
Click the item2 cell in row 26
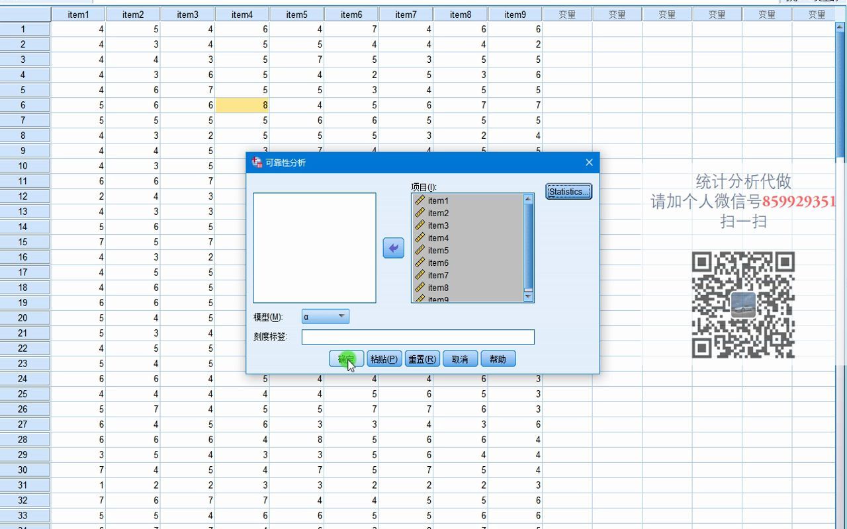133,409
